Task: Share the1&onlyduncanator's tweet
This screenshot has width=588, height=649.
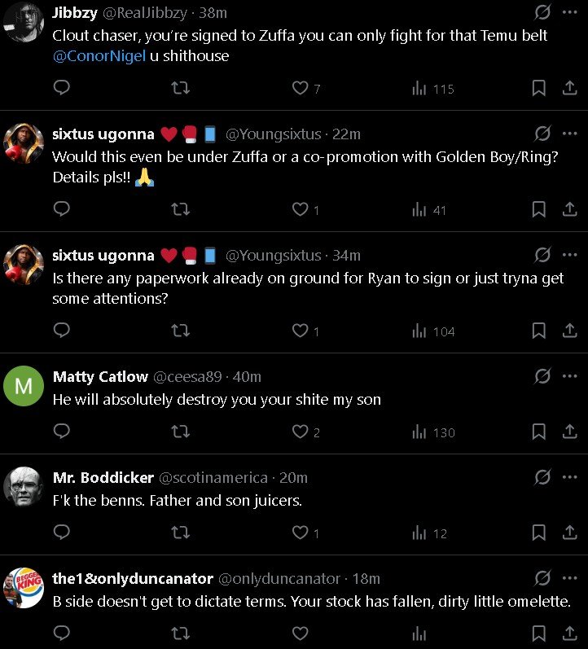Action: coord(569,634)
